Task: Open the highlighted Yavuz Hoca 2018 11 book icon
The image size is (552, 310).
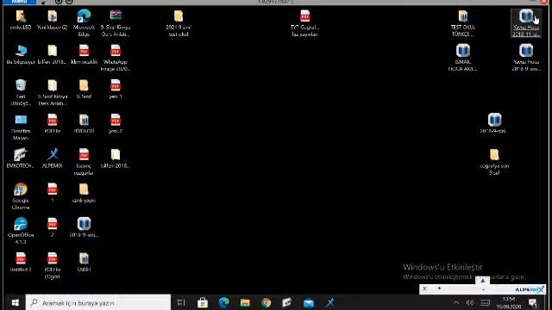Action: (x=526, y=23)
